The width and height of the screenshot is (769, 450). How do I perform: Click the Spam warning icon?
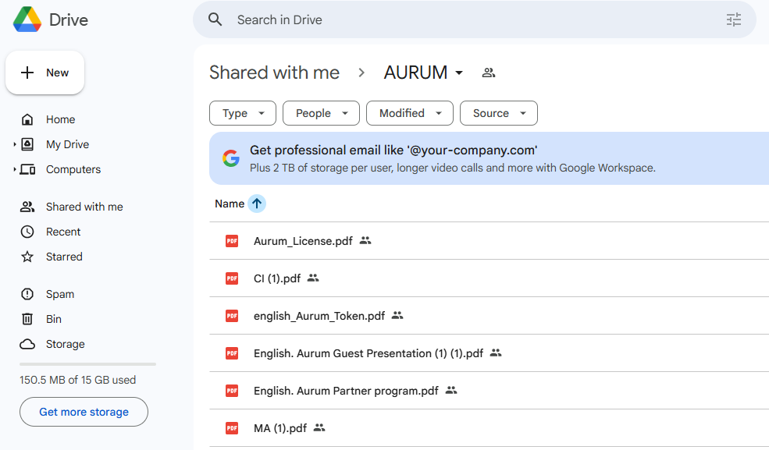coord(27,294)
